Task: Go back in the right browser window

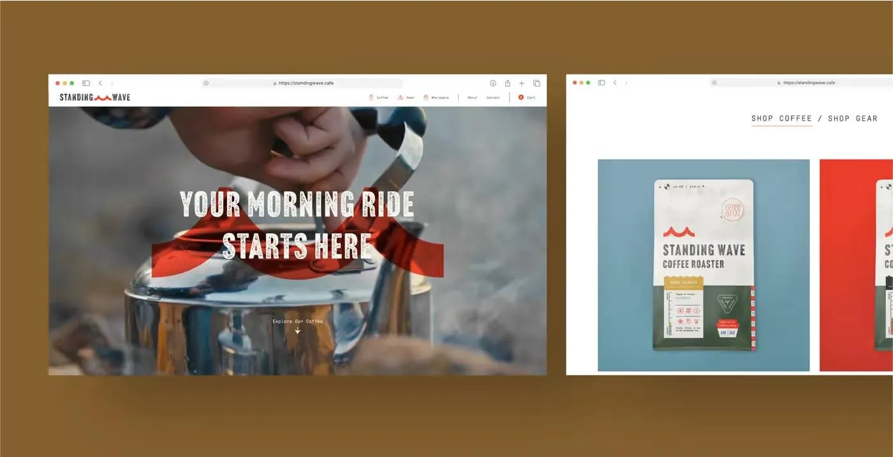Action: [615, 83]
